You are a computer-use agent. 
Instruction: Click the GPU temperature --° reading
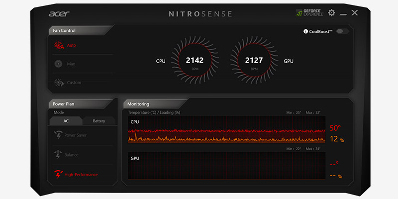pos(334,164)
